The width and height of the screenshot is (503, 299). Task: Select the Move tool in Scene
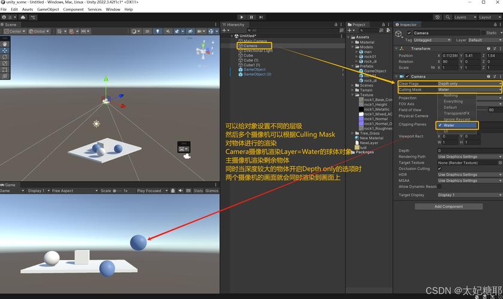tap(5, 50)
